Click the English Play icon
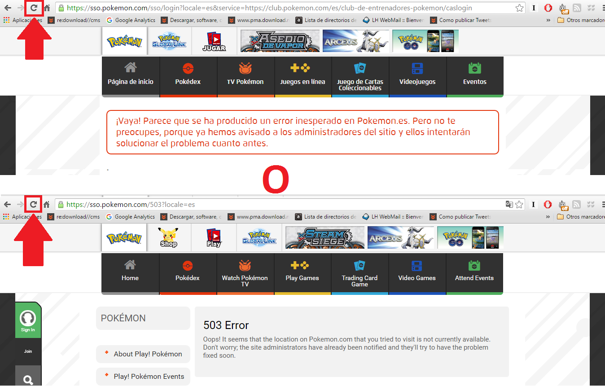Screen dimensions: 605x386 click(x=214, y=237)
